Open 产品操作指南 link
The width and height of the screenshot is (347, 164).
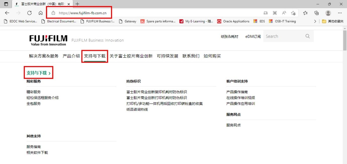pos(237,92)
